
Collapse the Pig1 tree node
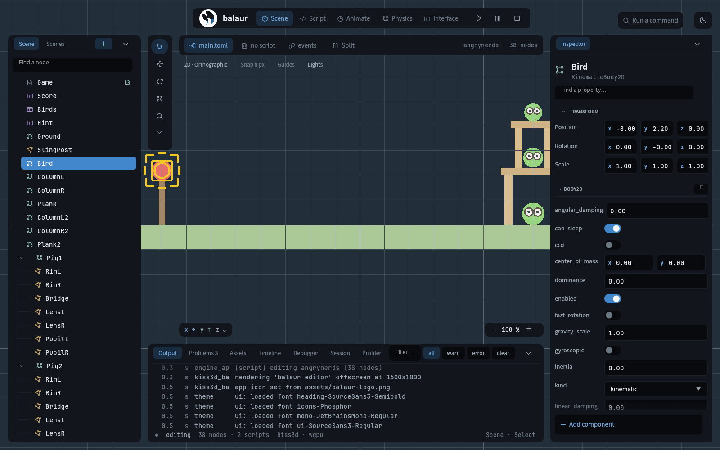[x=21, y=258]
